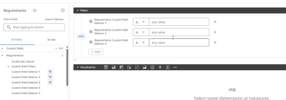
Task: Select the Line chart visualization icon
Action: coord(137,67)
